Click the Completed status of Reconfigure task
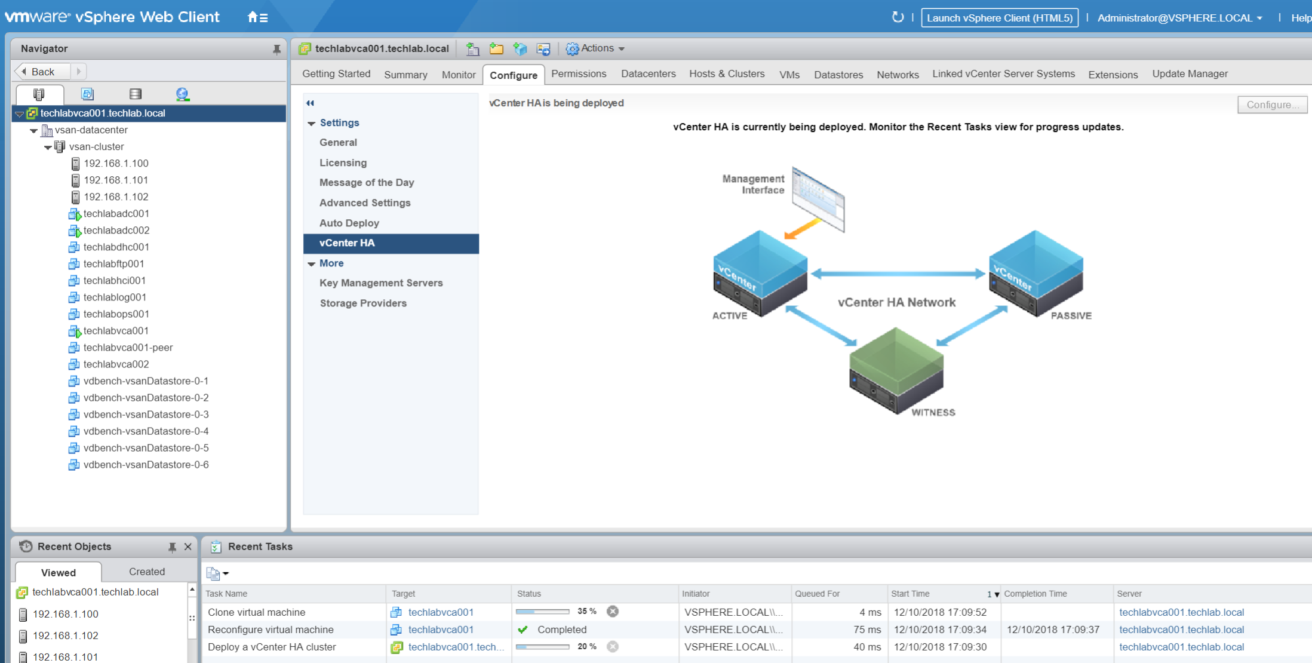 (562, 630)
